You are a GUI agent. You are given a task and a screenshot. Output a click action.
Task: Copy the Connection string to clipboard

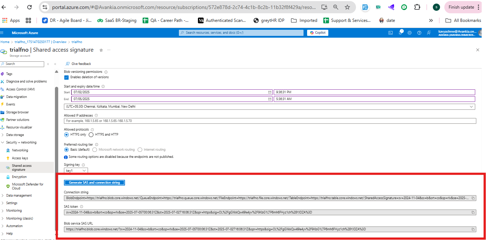(473, 198)
